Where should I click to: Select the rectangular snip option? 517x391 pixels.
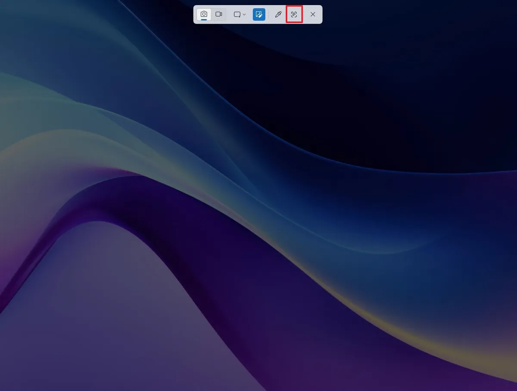pyautogui.click(x=237, y=14)
